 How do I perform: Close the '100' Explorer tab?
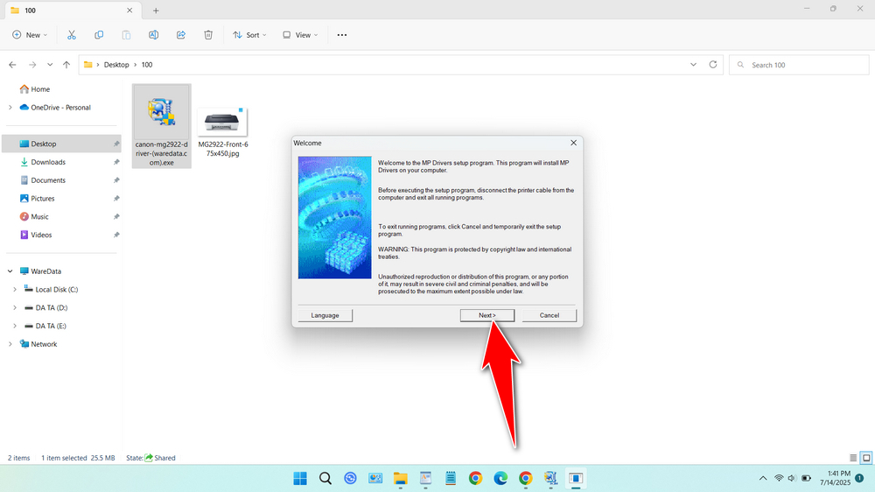(x=129, y=11)
